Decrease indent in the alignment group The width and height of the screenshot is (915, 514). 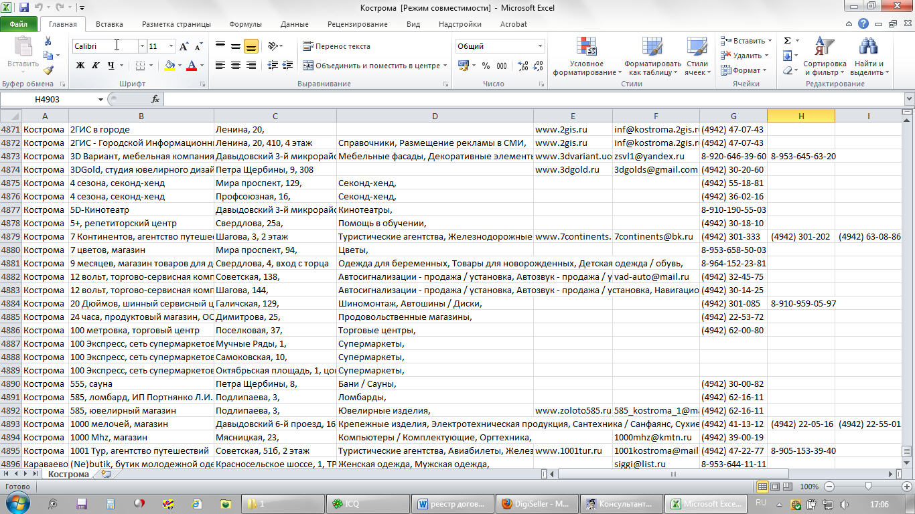(273, 66)
